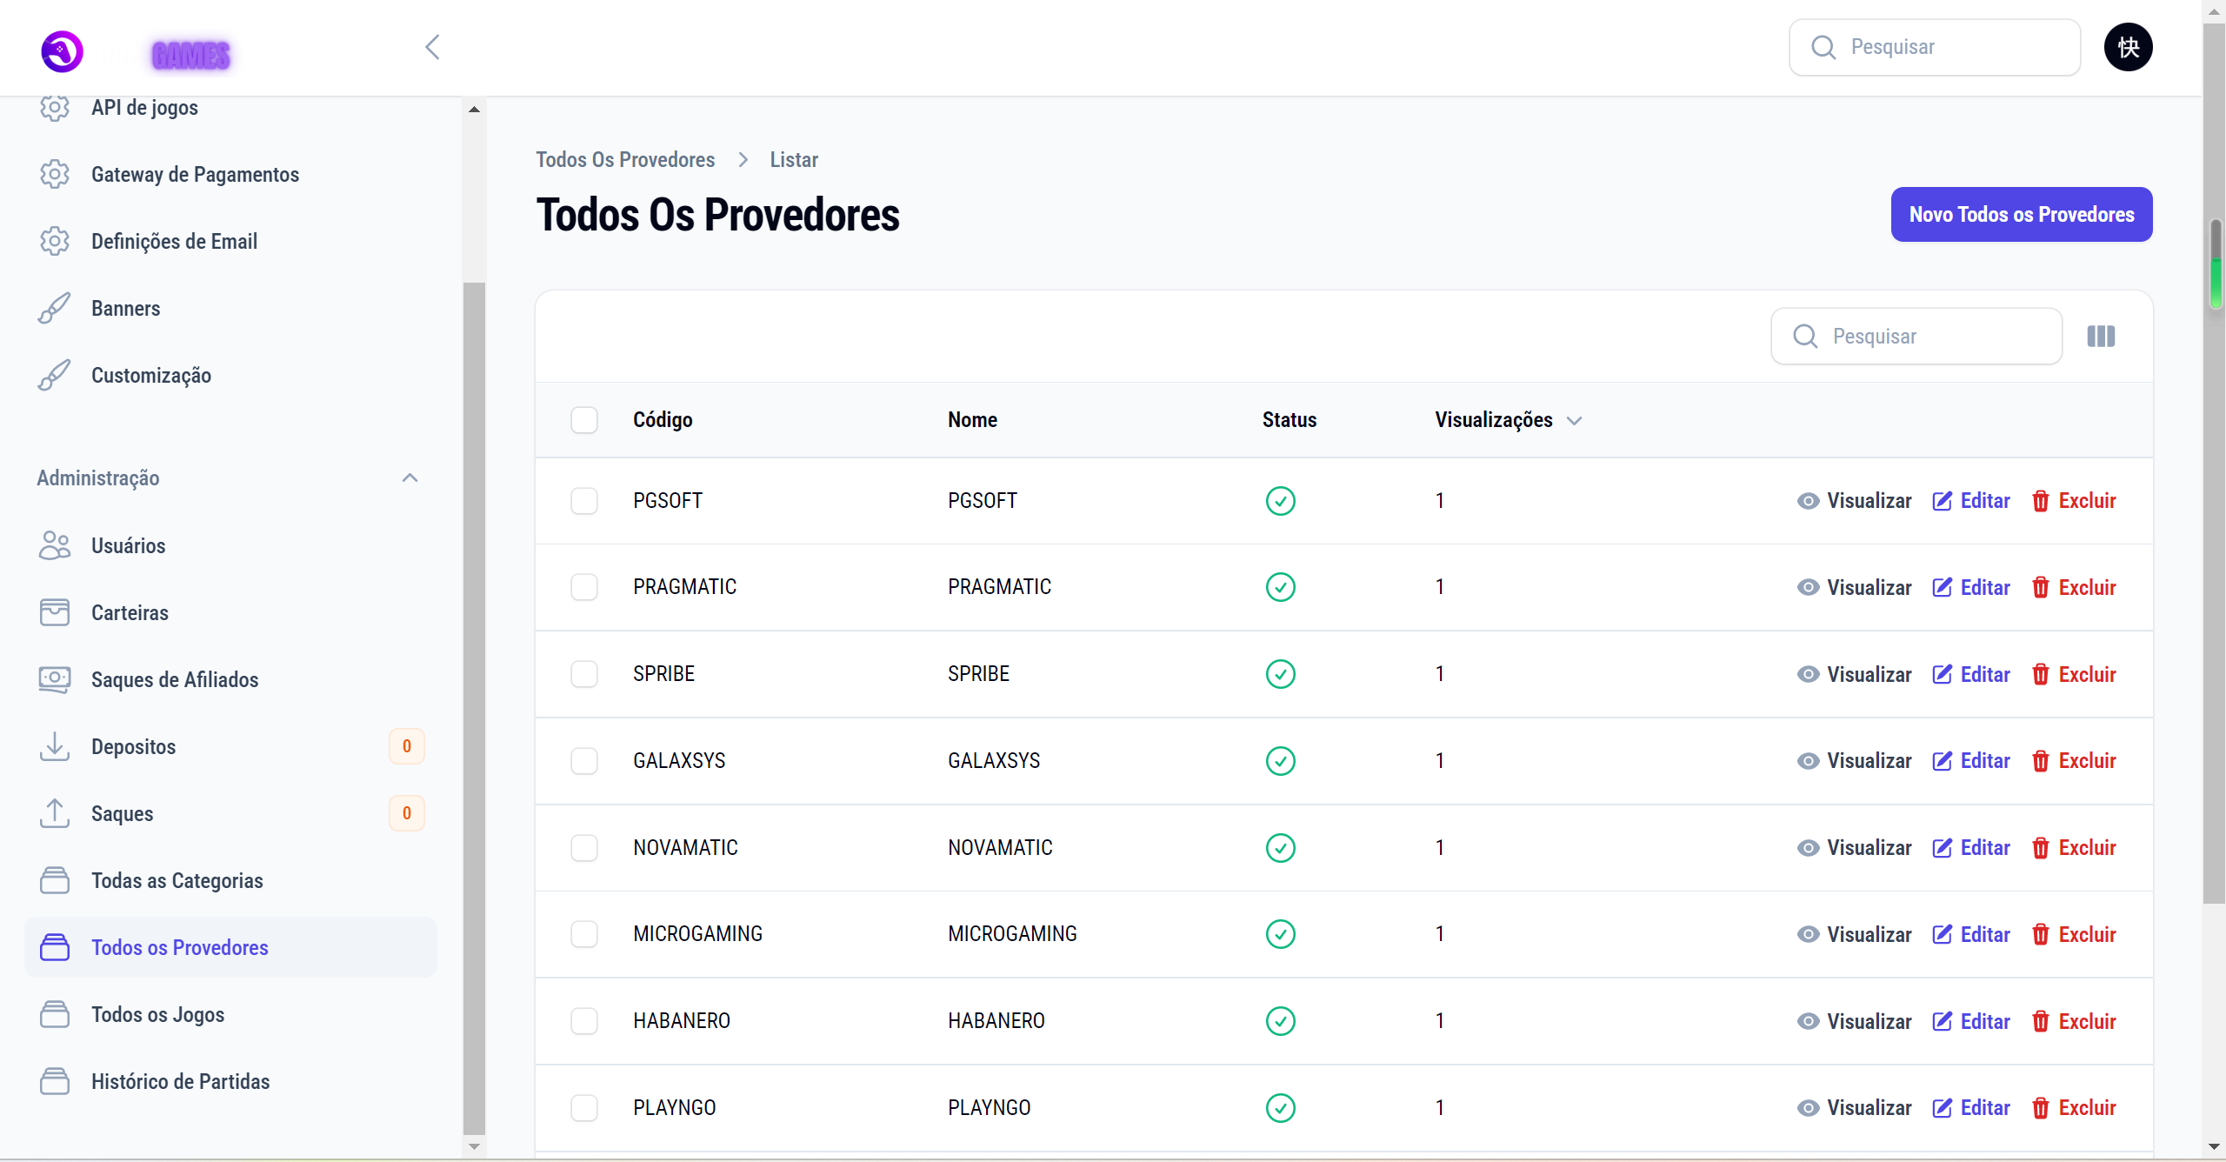This screenshot has width=2226, height=1162.
Task: Select the HABANERO row checkbox
Action: 584,1021
